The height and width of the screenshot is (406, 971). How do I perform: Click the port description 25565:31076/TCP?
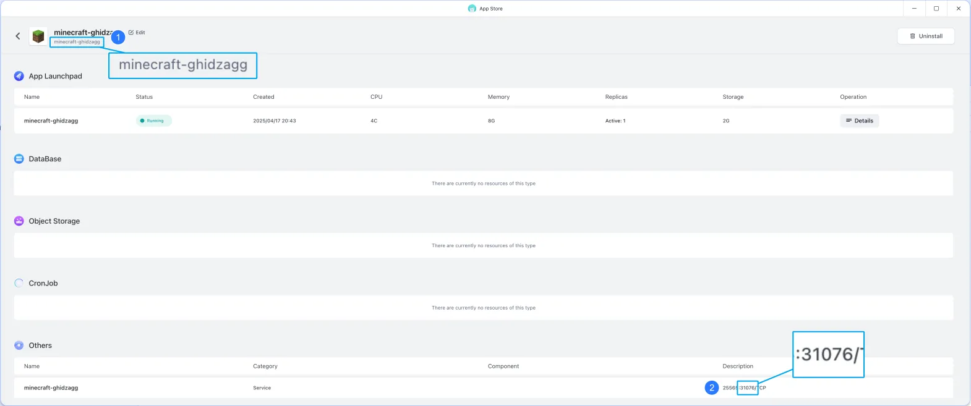(x=744, y=388)
